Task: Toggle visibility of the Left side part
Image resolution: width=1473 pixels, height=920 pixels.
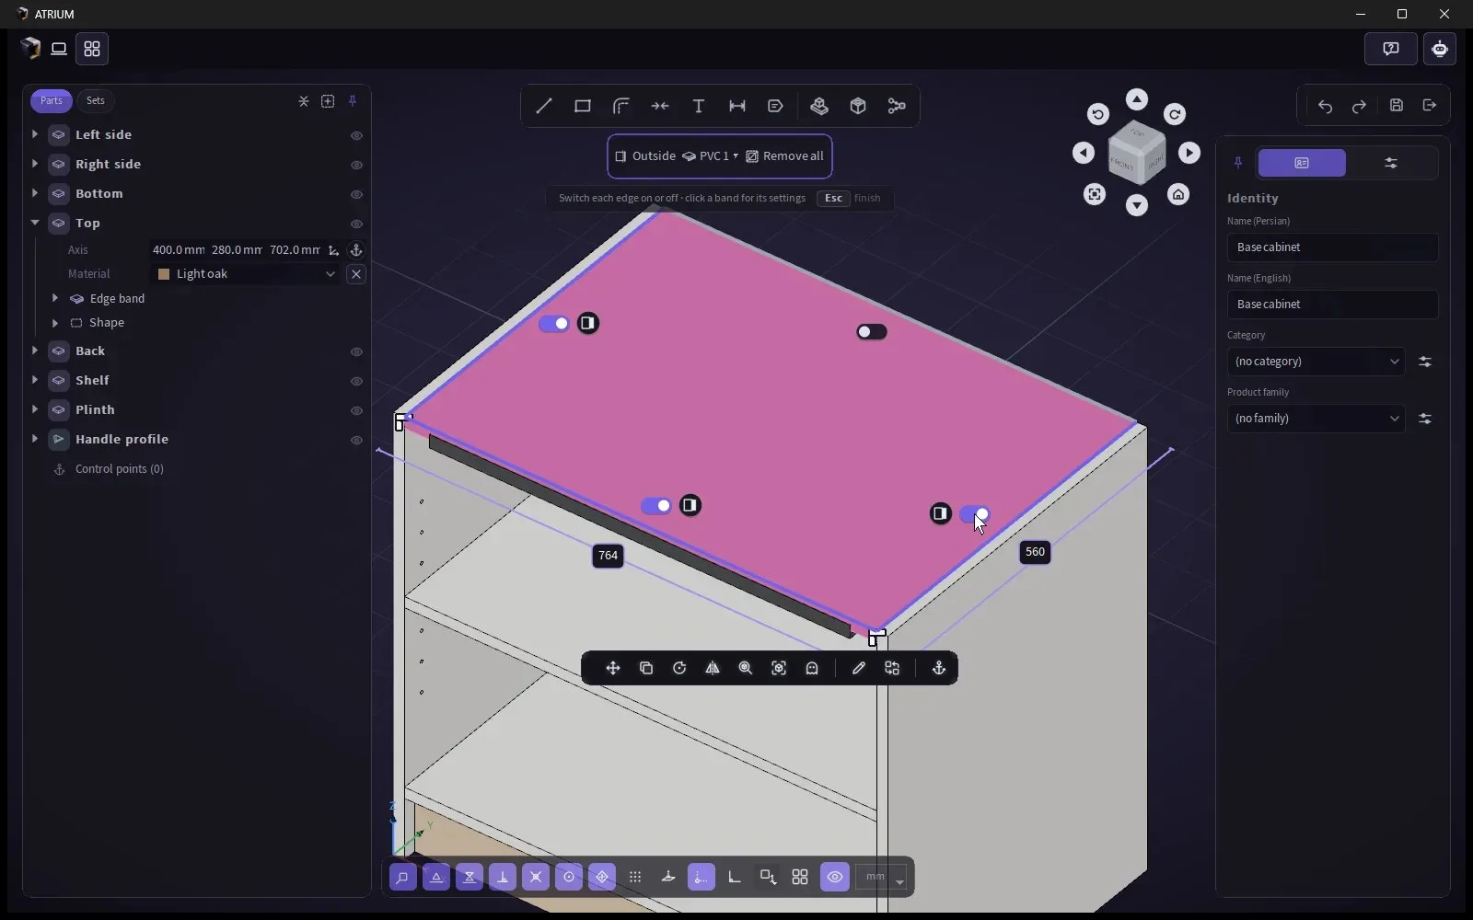Action: [356, 135]
